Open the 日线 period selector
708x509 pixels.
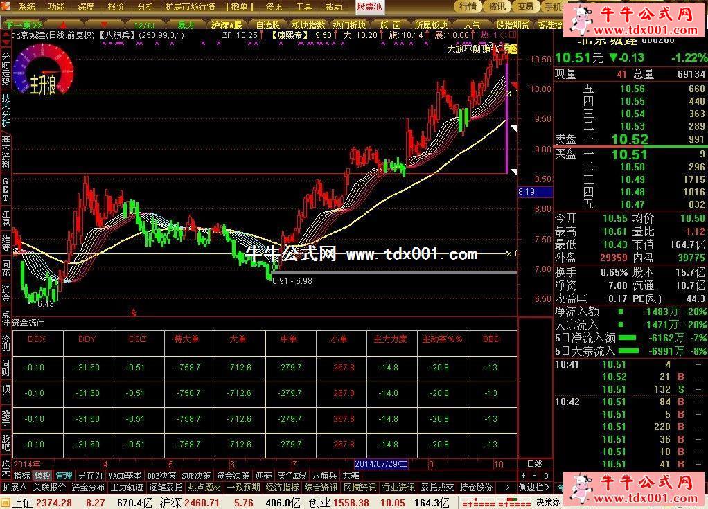click(x=534, y=463)
